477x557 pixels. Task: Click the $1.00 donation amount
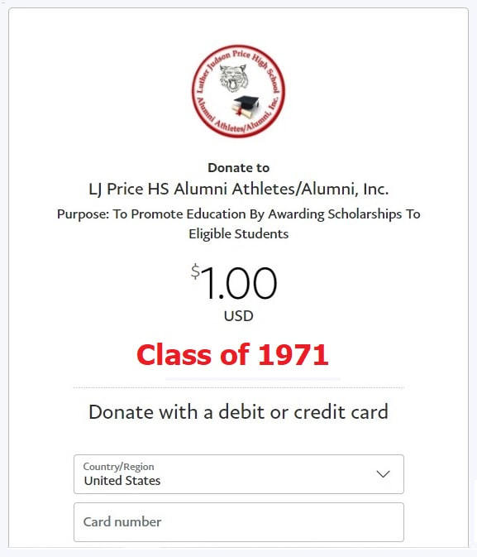[x=234, y=283]
